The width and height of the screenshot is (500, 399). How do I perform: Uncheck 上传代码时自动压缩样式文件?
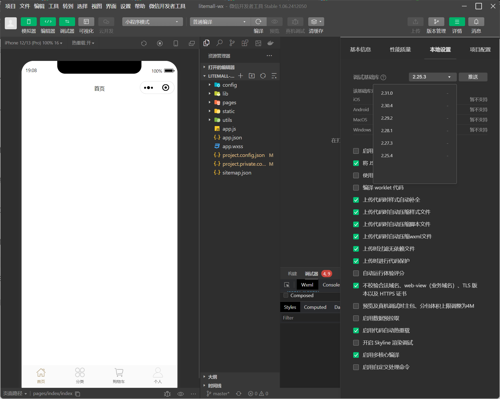[x=356, y=212]
